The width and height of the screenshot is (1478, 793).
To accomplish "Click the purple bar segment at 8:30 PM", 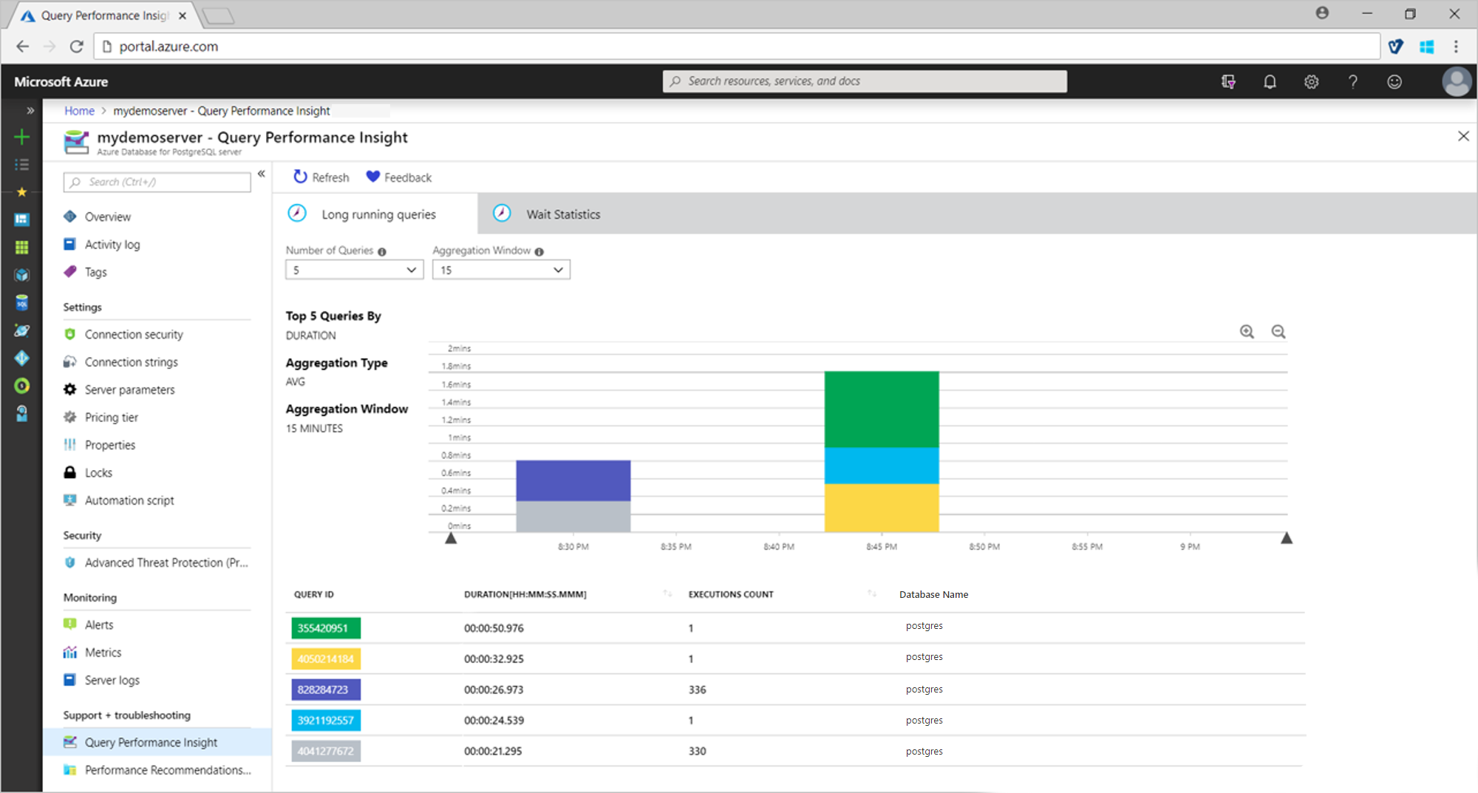I will point(573,480).
